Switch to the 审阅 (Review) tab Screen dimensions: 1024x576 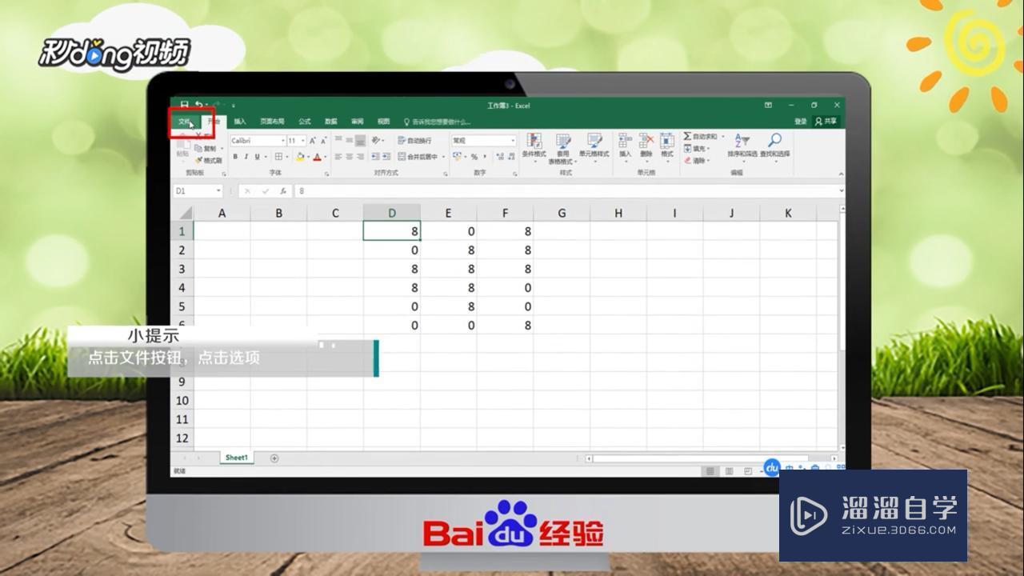[x=357, y=122]
